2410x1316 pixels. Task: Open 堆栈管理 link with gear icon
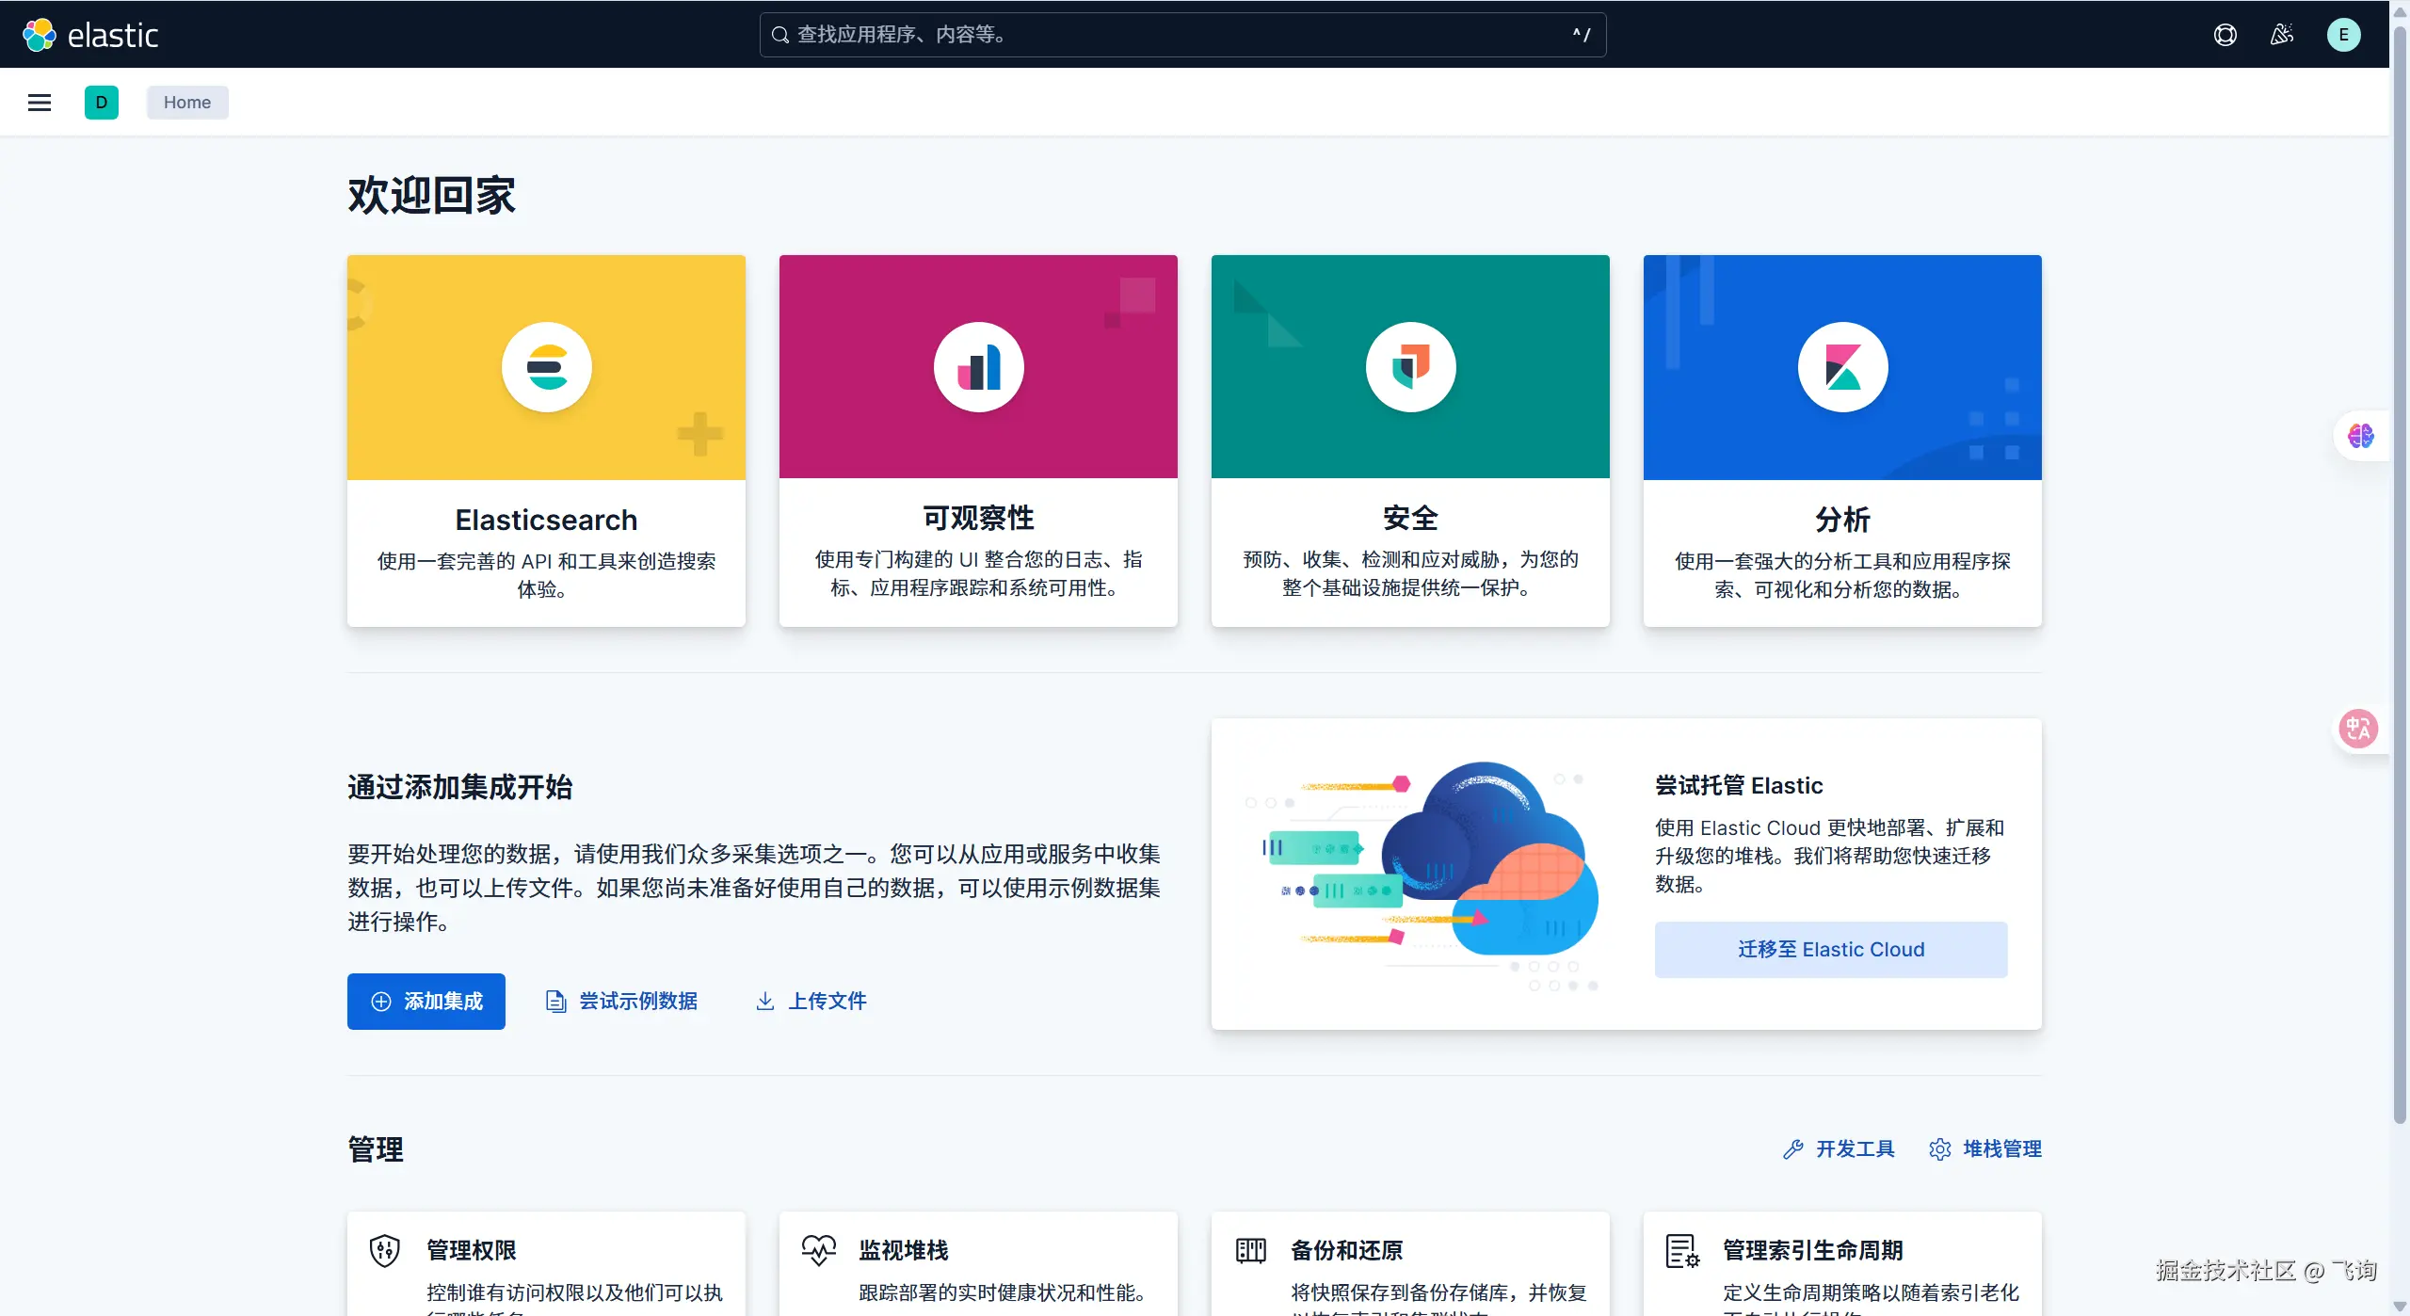pos(1985,1148)
